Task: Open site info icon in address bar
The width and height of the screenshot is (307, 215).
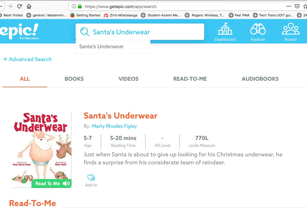Action: [74, 7]
